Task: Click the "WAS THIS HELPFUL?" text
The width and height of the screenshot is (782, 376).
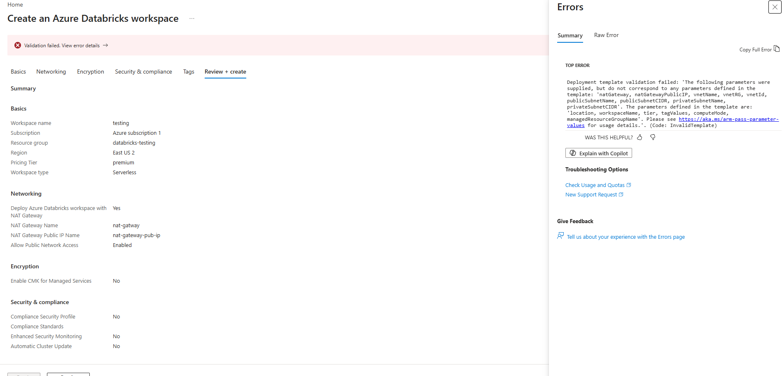Action: pos(609,138)
